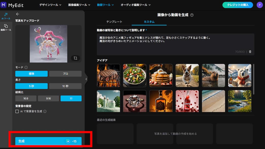The image size is (265, 149).
Task: Click the crop icon on the uploaded photo
Action: click(75, 58)
